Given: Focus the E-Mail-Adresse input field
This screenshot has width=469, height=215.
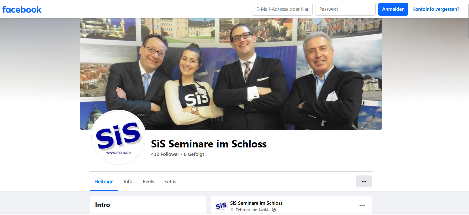Looking at the screenshot, I should pyautogui.click(x=282, y=9).
